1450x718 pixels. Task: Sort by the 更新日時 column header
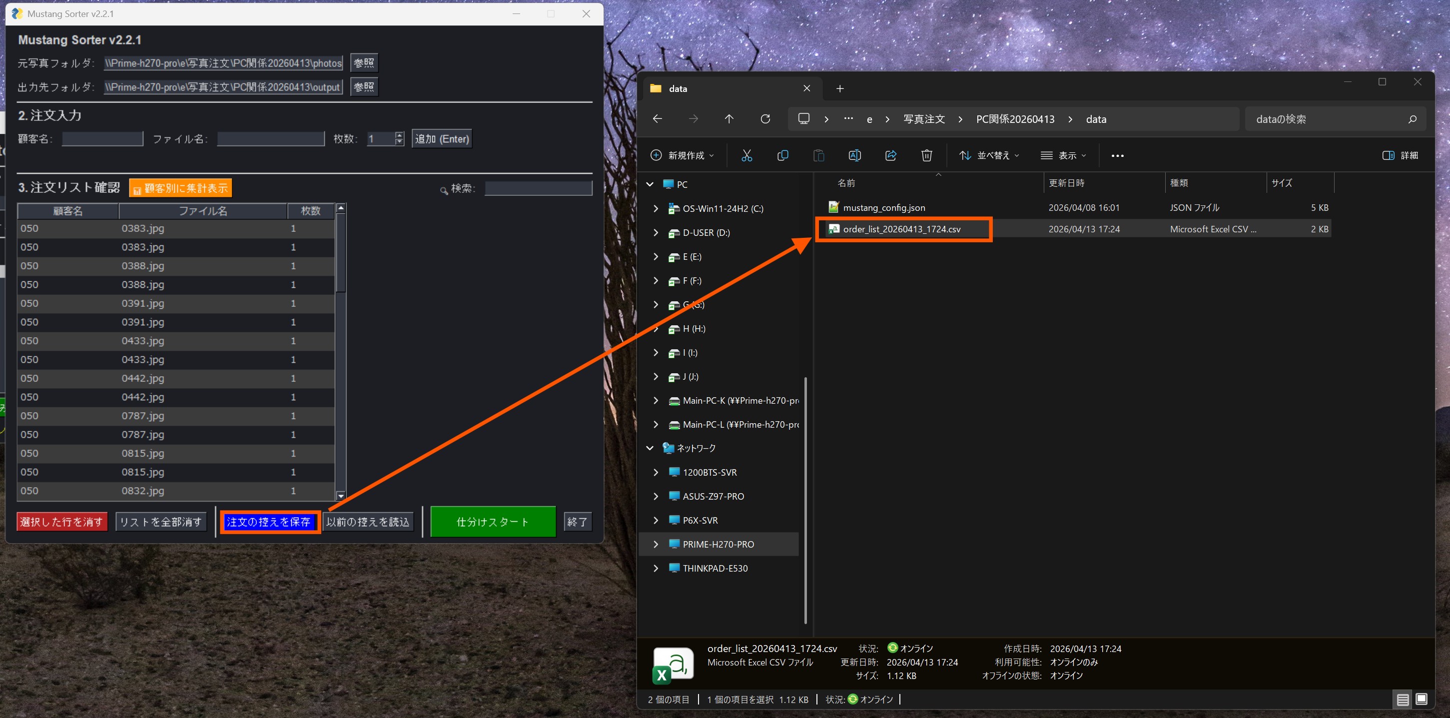1066,183
